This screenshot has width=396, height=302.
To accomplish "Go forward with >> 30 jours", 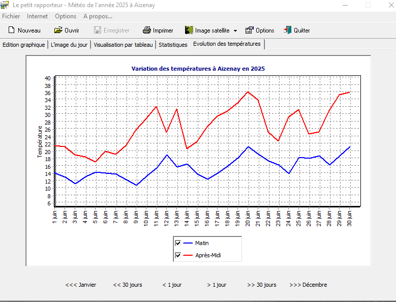I will coord(262,285).
